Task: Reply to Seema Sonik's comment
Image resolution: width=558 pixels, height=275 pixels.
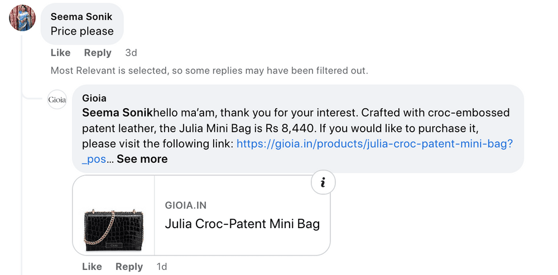Action: point(98,53)
